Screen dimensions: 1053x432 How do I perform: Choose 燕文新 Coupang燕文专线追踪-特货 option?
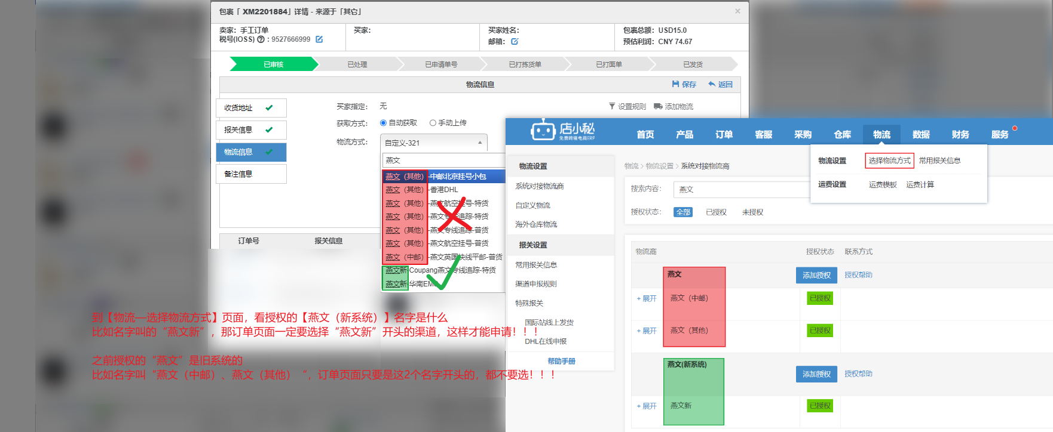443,270
